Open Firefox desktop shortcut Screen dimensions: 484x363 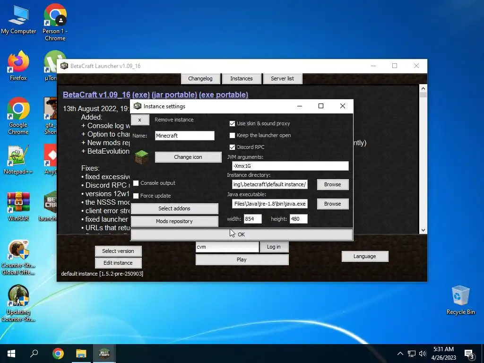click(18, 66)
